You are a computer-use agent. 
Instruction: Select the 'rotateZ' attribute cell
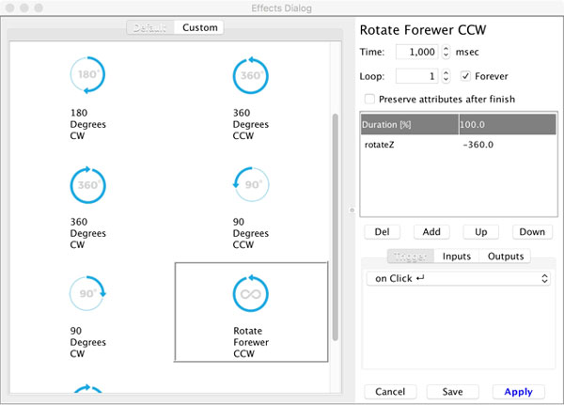(410, 145)
